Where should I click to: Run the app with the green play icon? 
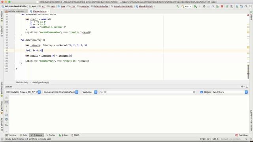point(195,6)
